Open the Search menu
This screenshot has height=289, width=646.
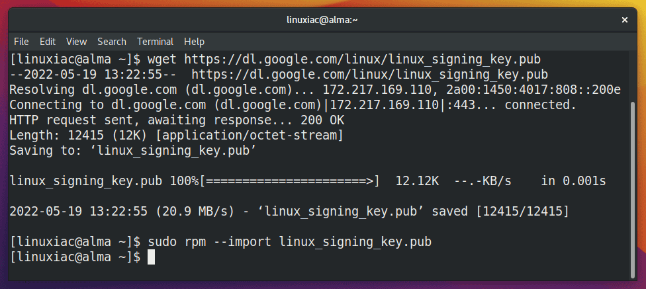[112, 42]
